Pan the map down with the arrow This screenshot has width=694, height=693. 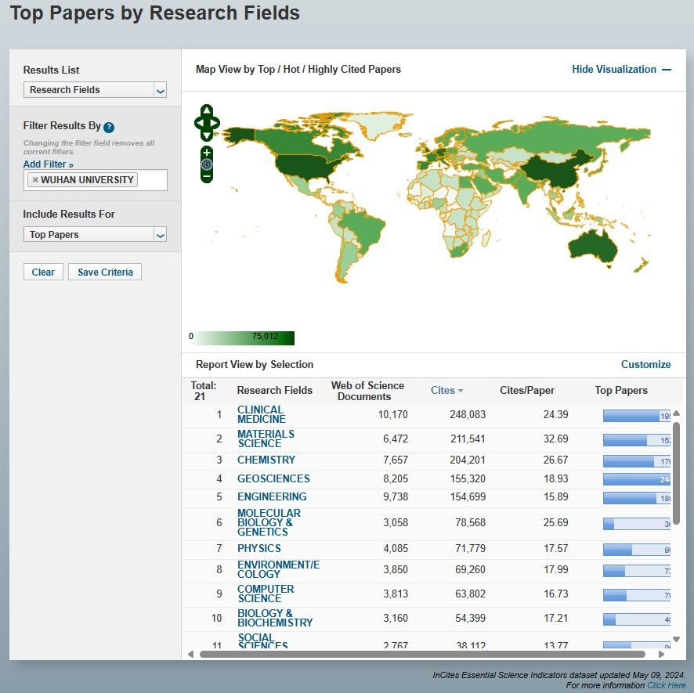[207, 135]
